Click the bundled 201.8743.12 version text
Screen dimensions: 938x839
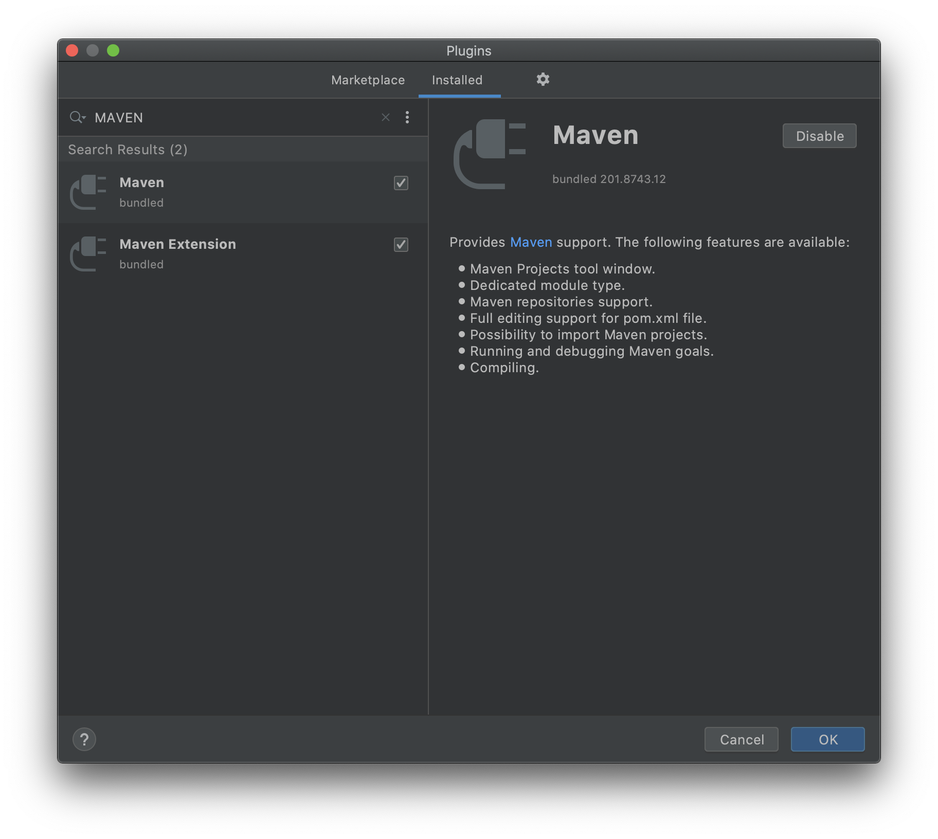609,179
